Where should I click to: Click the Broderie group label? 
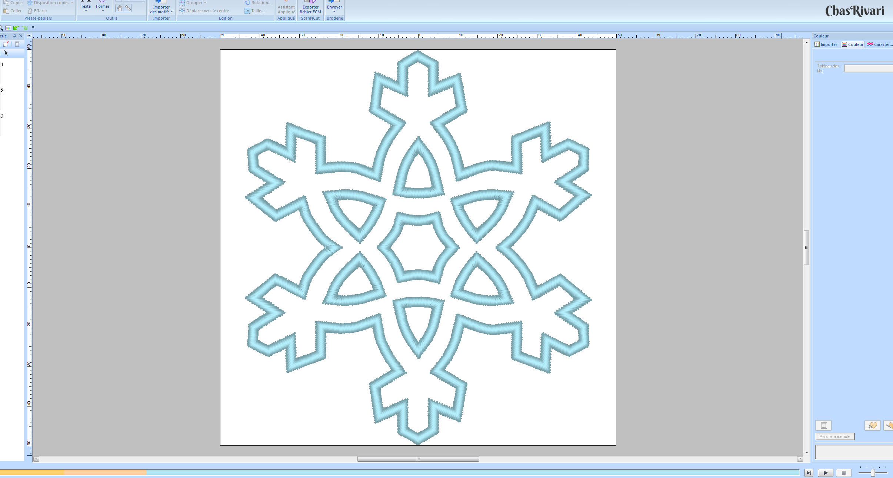click(335, 18)
